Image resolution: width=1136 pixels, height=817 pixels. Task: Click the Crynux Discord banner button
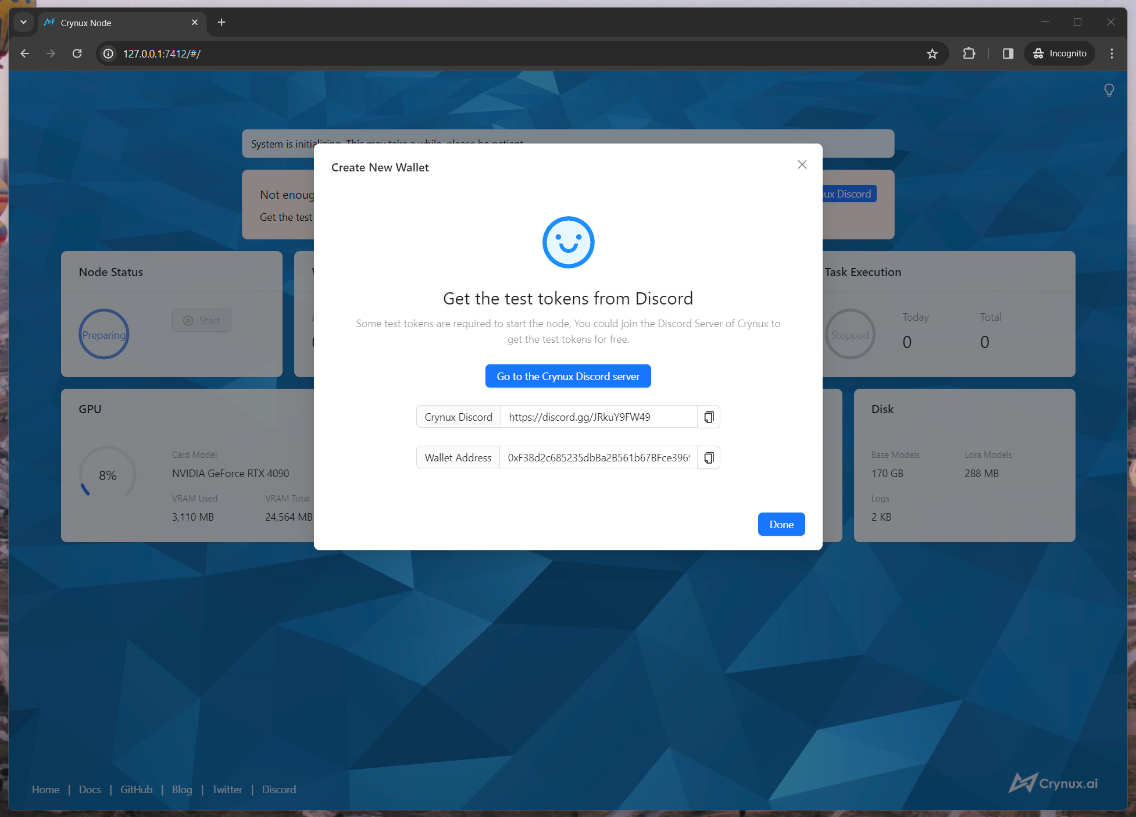pyautogui.click(x=849, y=193)
